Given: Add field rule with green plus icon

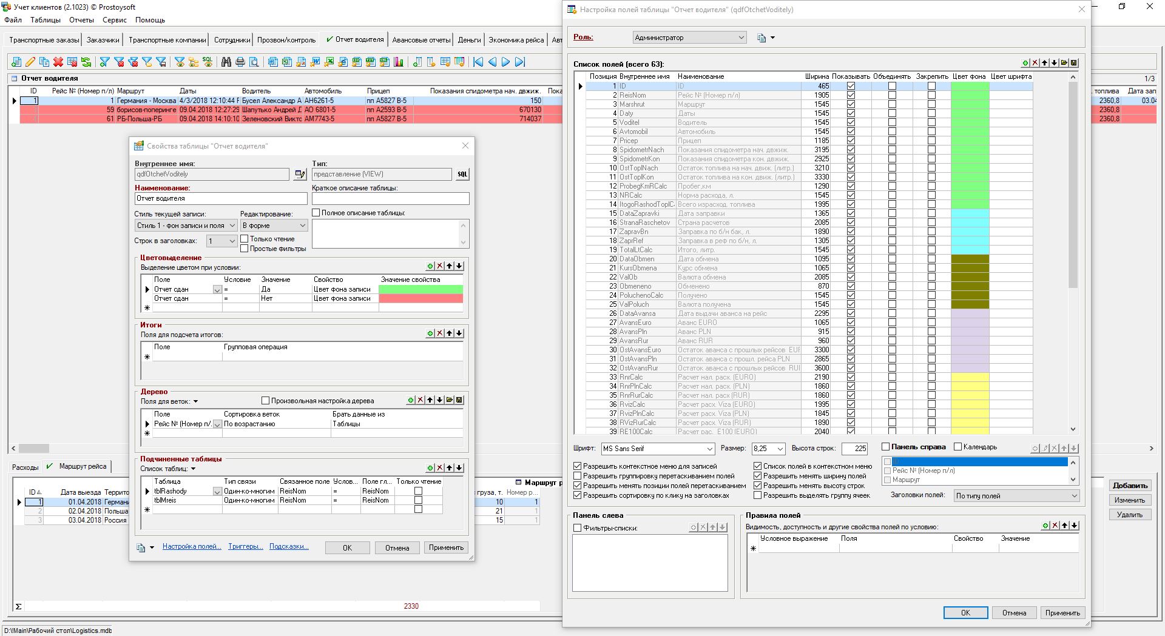Looking at the screenshot, I should coord(1045,526).
